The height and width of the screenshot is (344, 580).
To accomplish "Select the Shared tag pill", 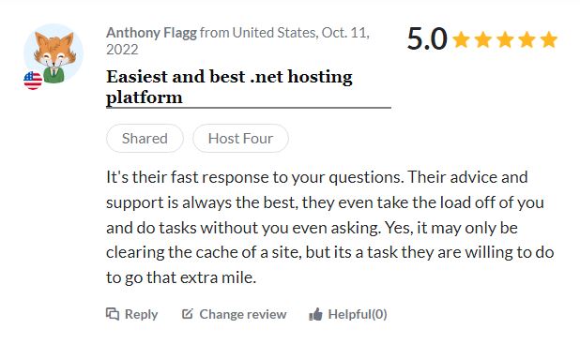I will click(145, 138).
